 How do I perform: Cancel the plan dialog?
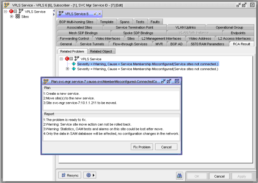click(166, 147)
